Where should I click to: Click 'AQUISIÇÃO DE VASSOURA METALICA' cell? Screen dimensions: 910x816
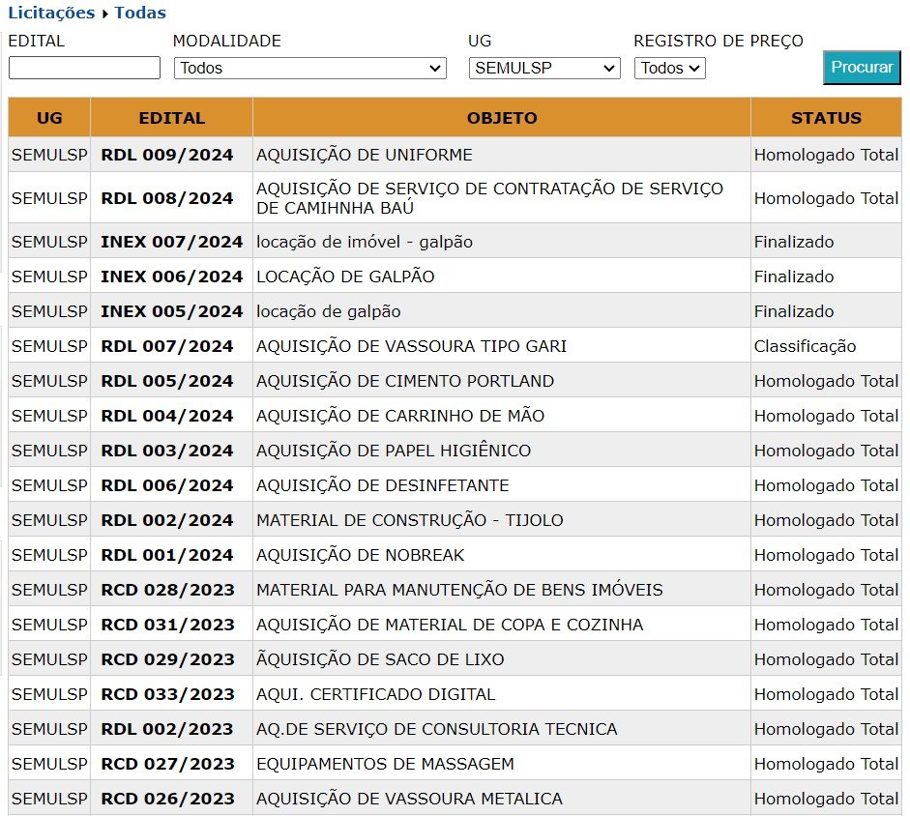click(x=502, y=799)
